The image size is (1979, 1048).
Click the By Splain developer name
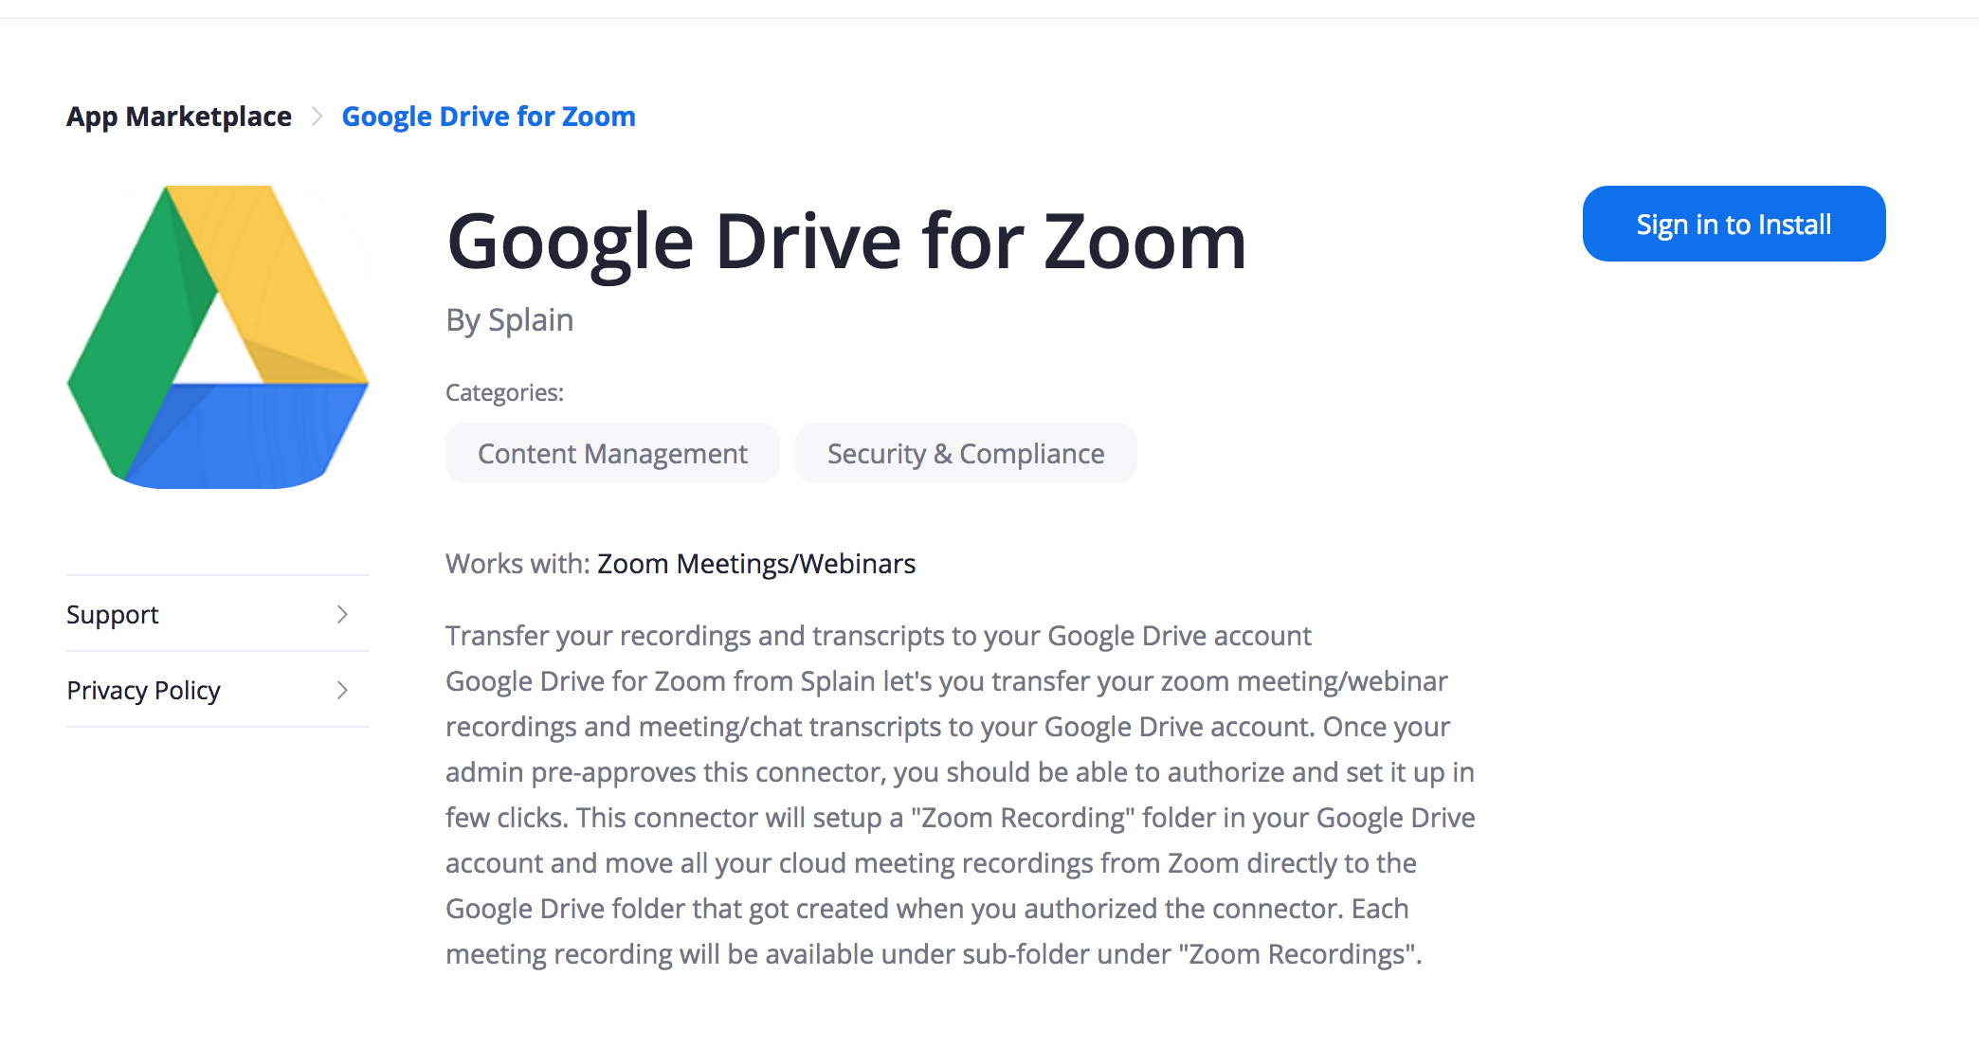[510, 320]
